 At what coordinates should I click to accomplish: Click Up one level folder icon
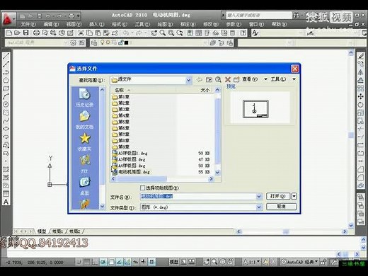point(209,79)
